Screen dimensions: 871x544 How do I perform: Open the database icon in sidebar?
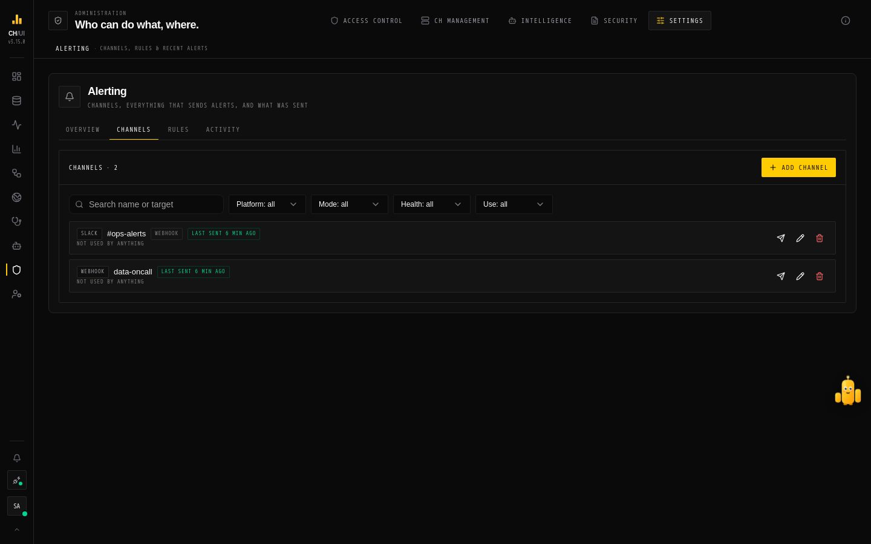pos(17,101)
